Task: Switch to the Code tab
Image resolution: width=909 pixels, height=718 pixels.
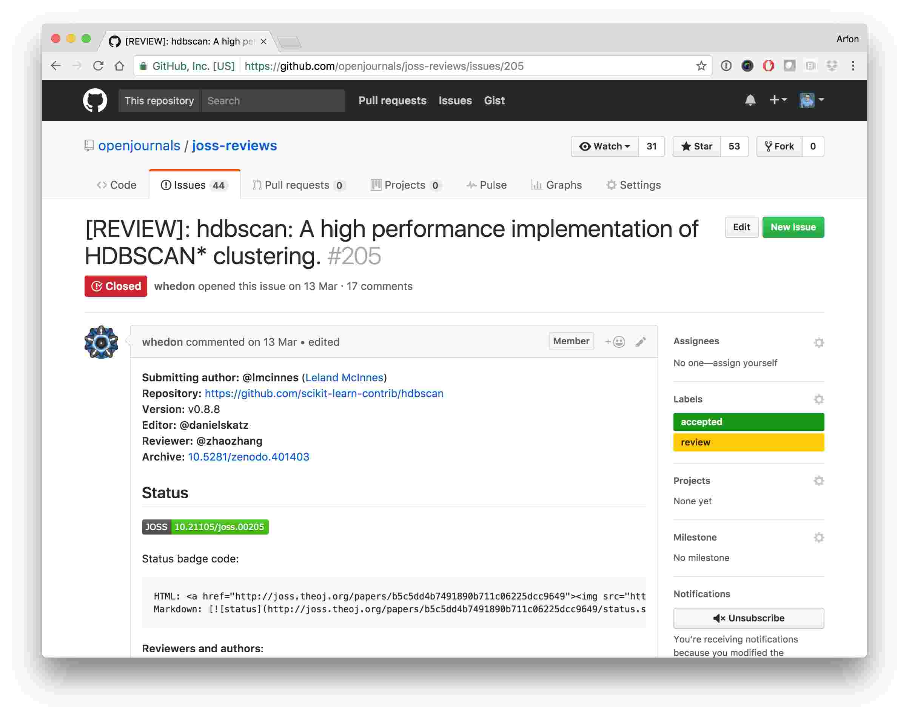Action: (x=116, y=185)
